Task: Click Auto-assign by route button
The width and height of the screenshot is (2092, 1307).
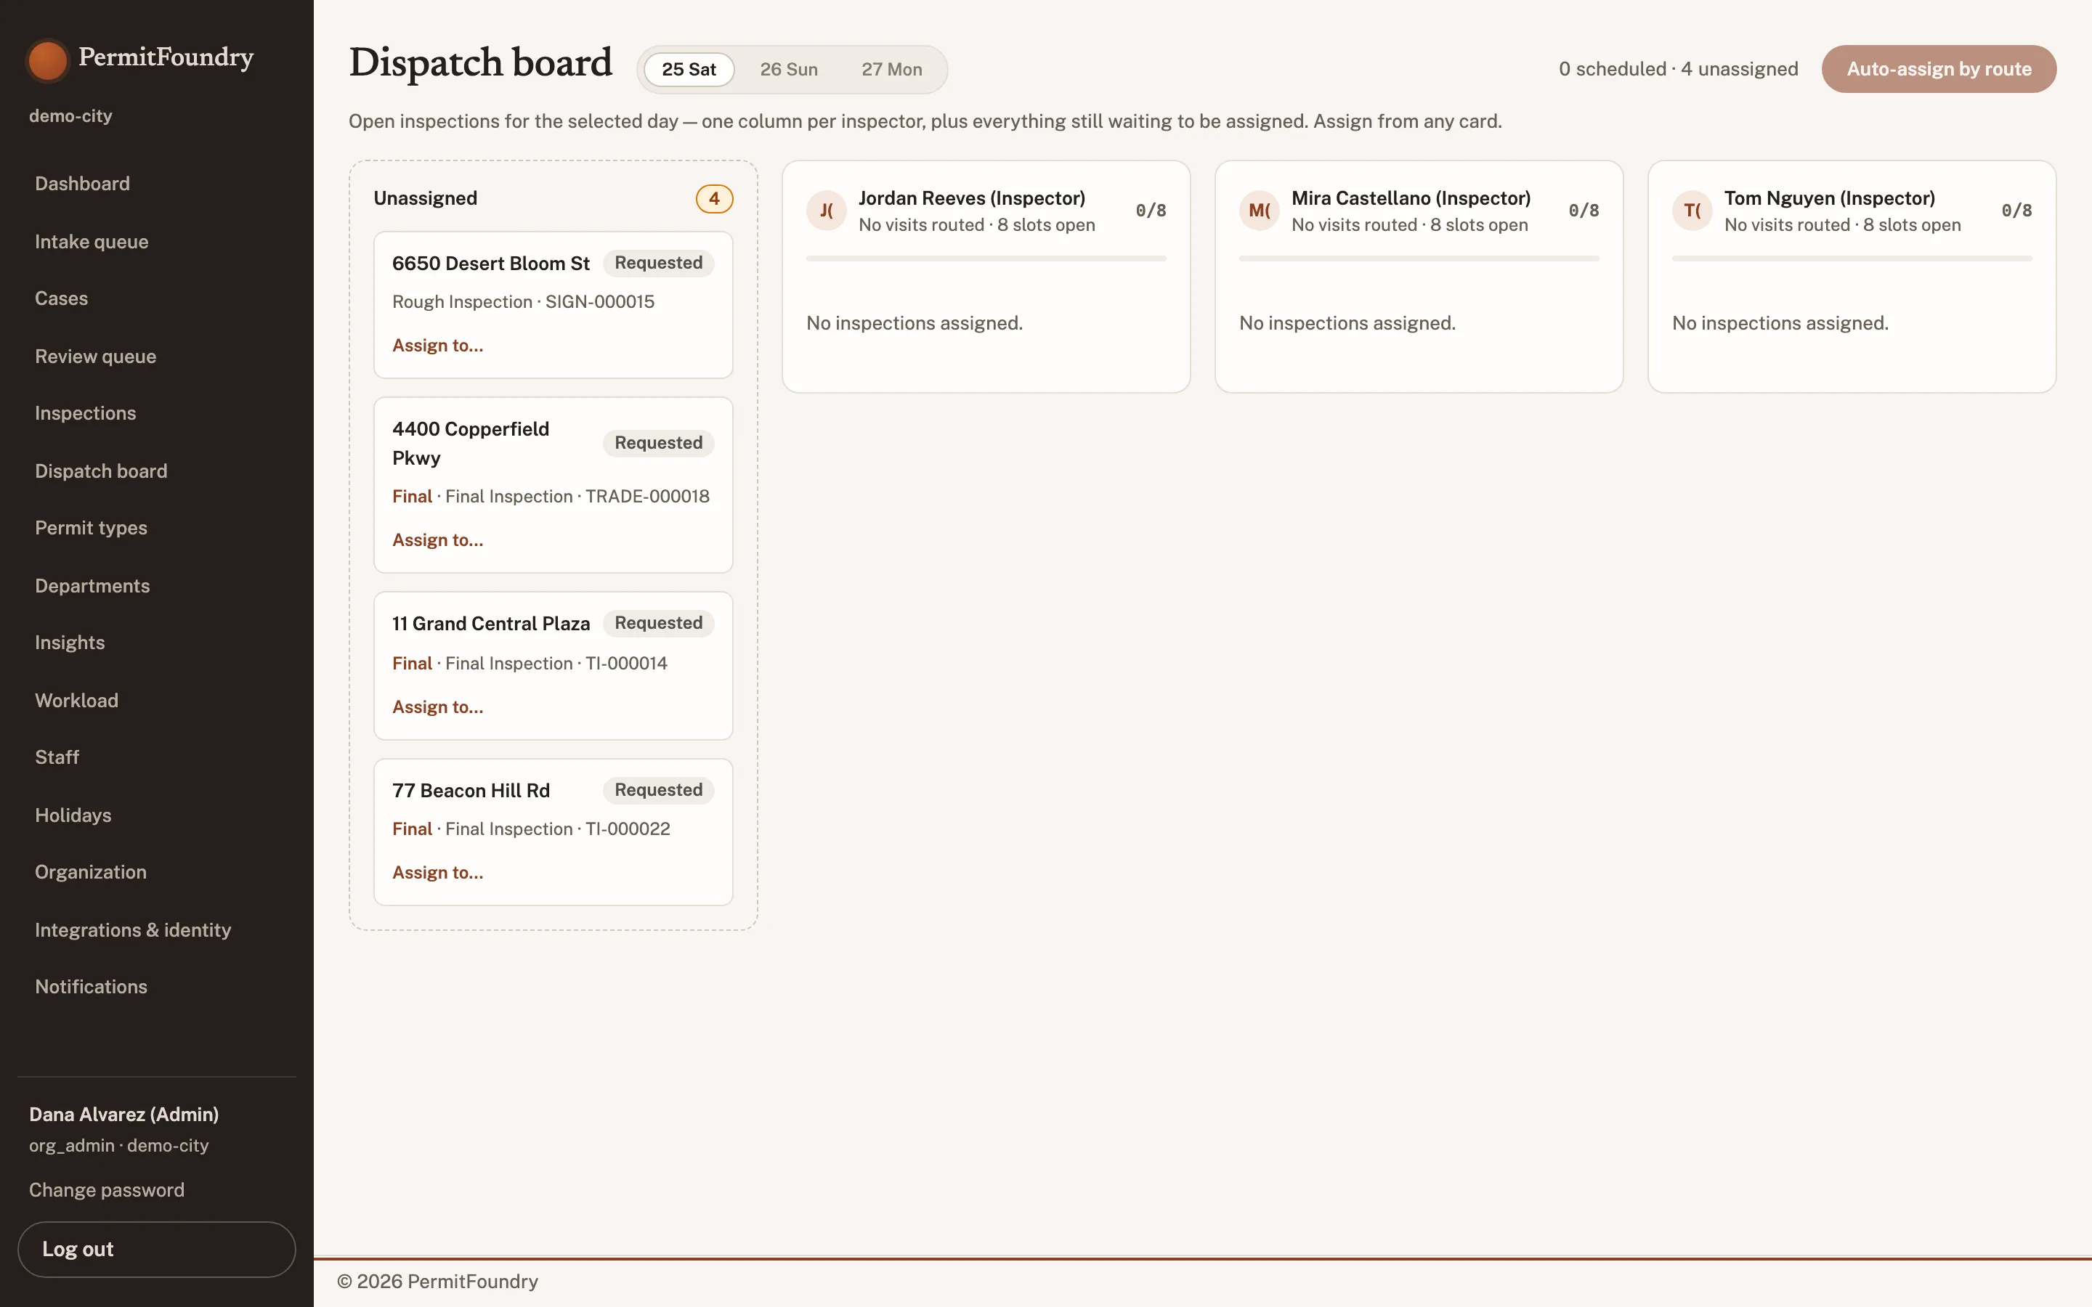Action: click(1939, 69)
